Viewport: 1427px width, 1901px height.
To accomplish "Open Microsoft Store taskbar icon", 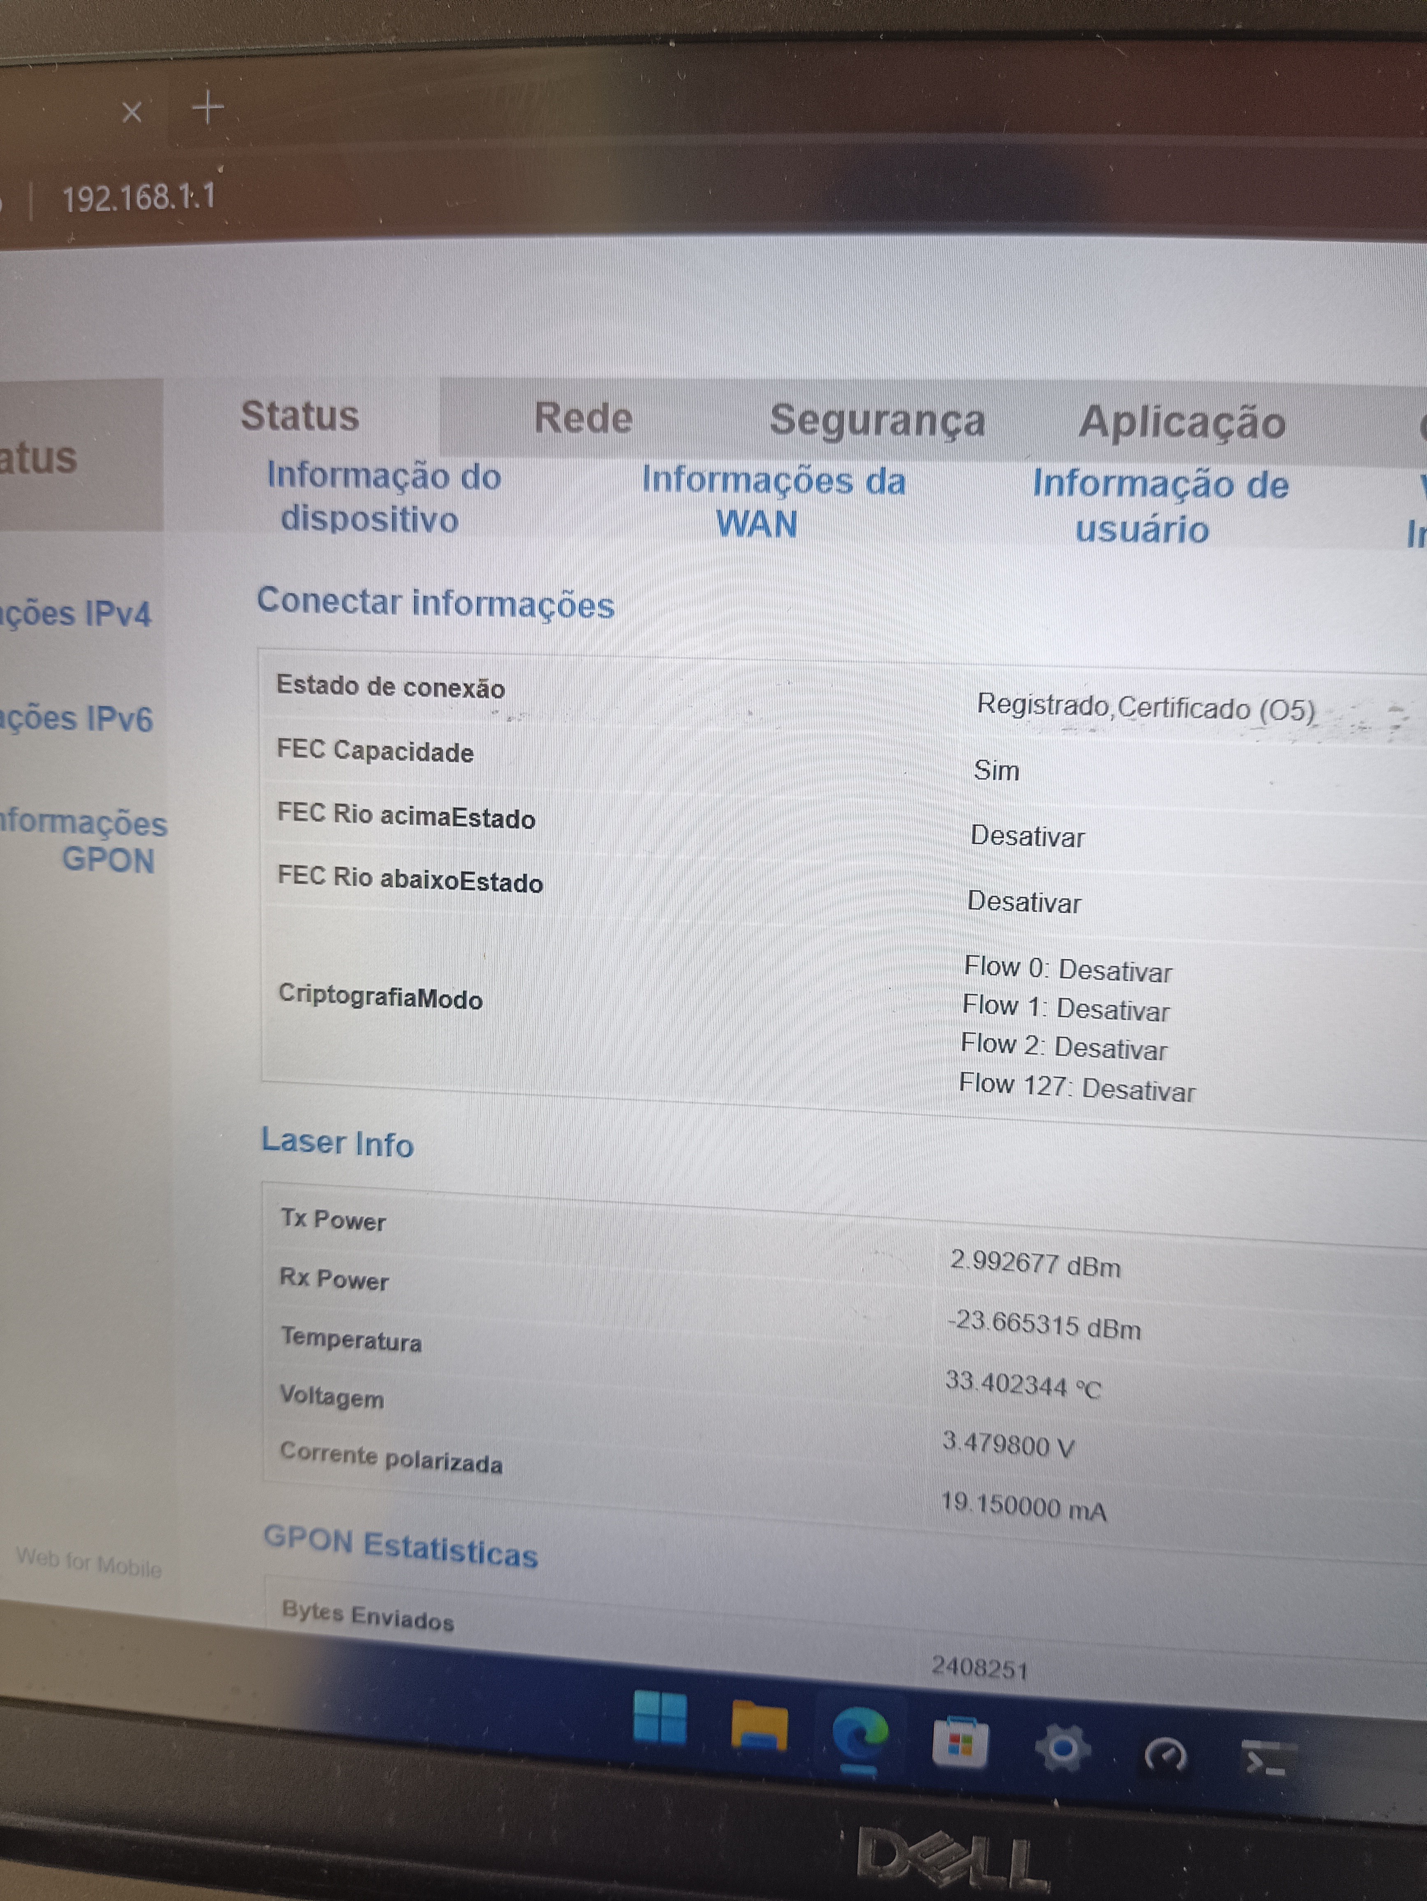I will click(960, 1744).
